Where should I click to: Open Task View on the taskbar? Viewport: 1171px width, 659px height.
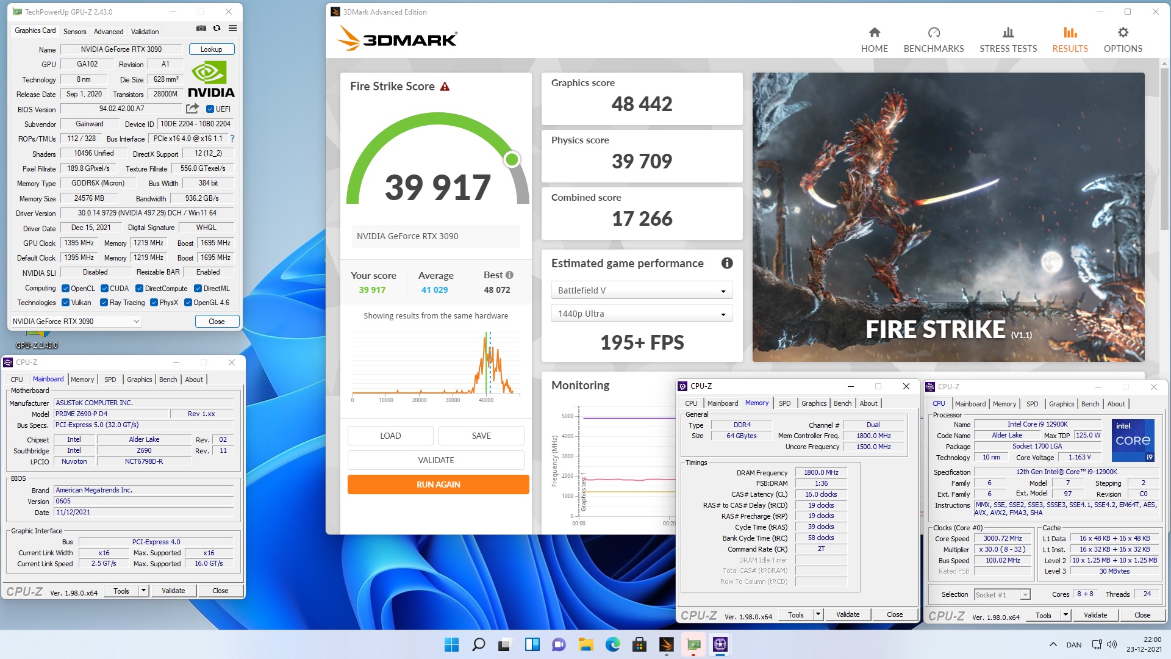point(505,644)
